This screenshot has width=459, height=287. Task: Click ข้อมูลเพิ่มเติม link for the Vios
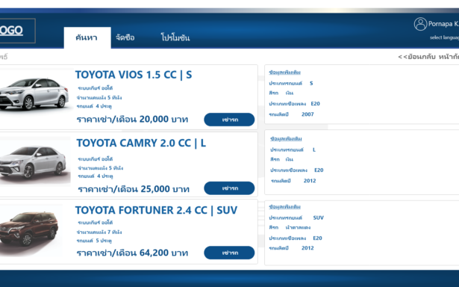pos(285,72)
